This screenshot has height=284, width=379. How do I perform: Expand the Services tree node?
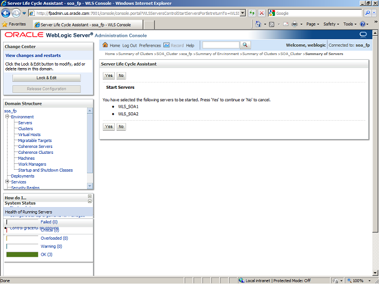click(x=7, y=182)
